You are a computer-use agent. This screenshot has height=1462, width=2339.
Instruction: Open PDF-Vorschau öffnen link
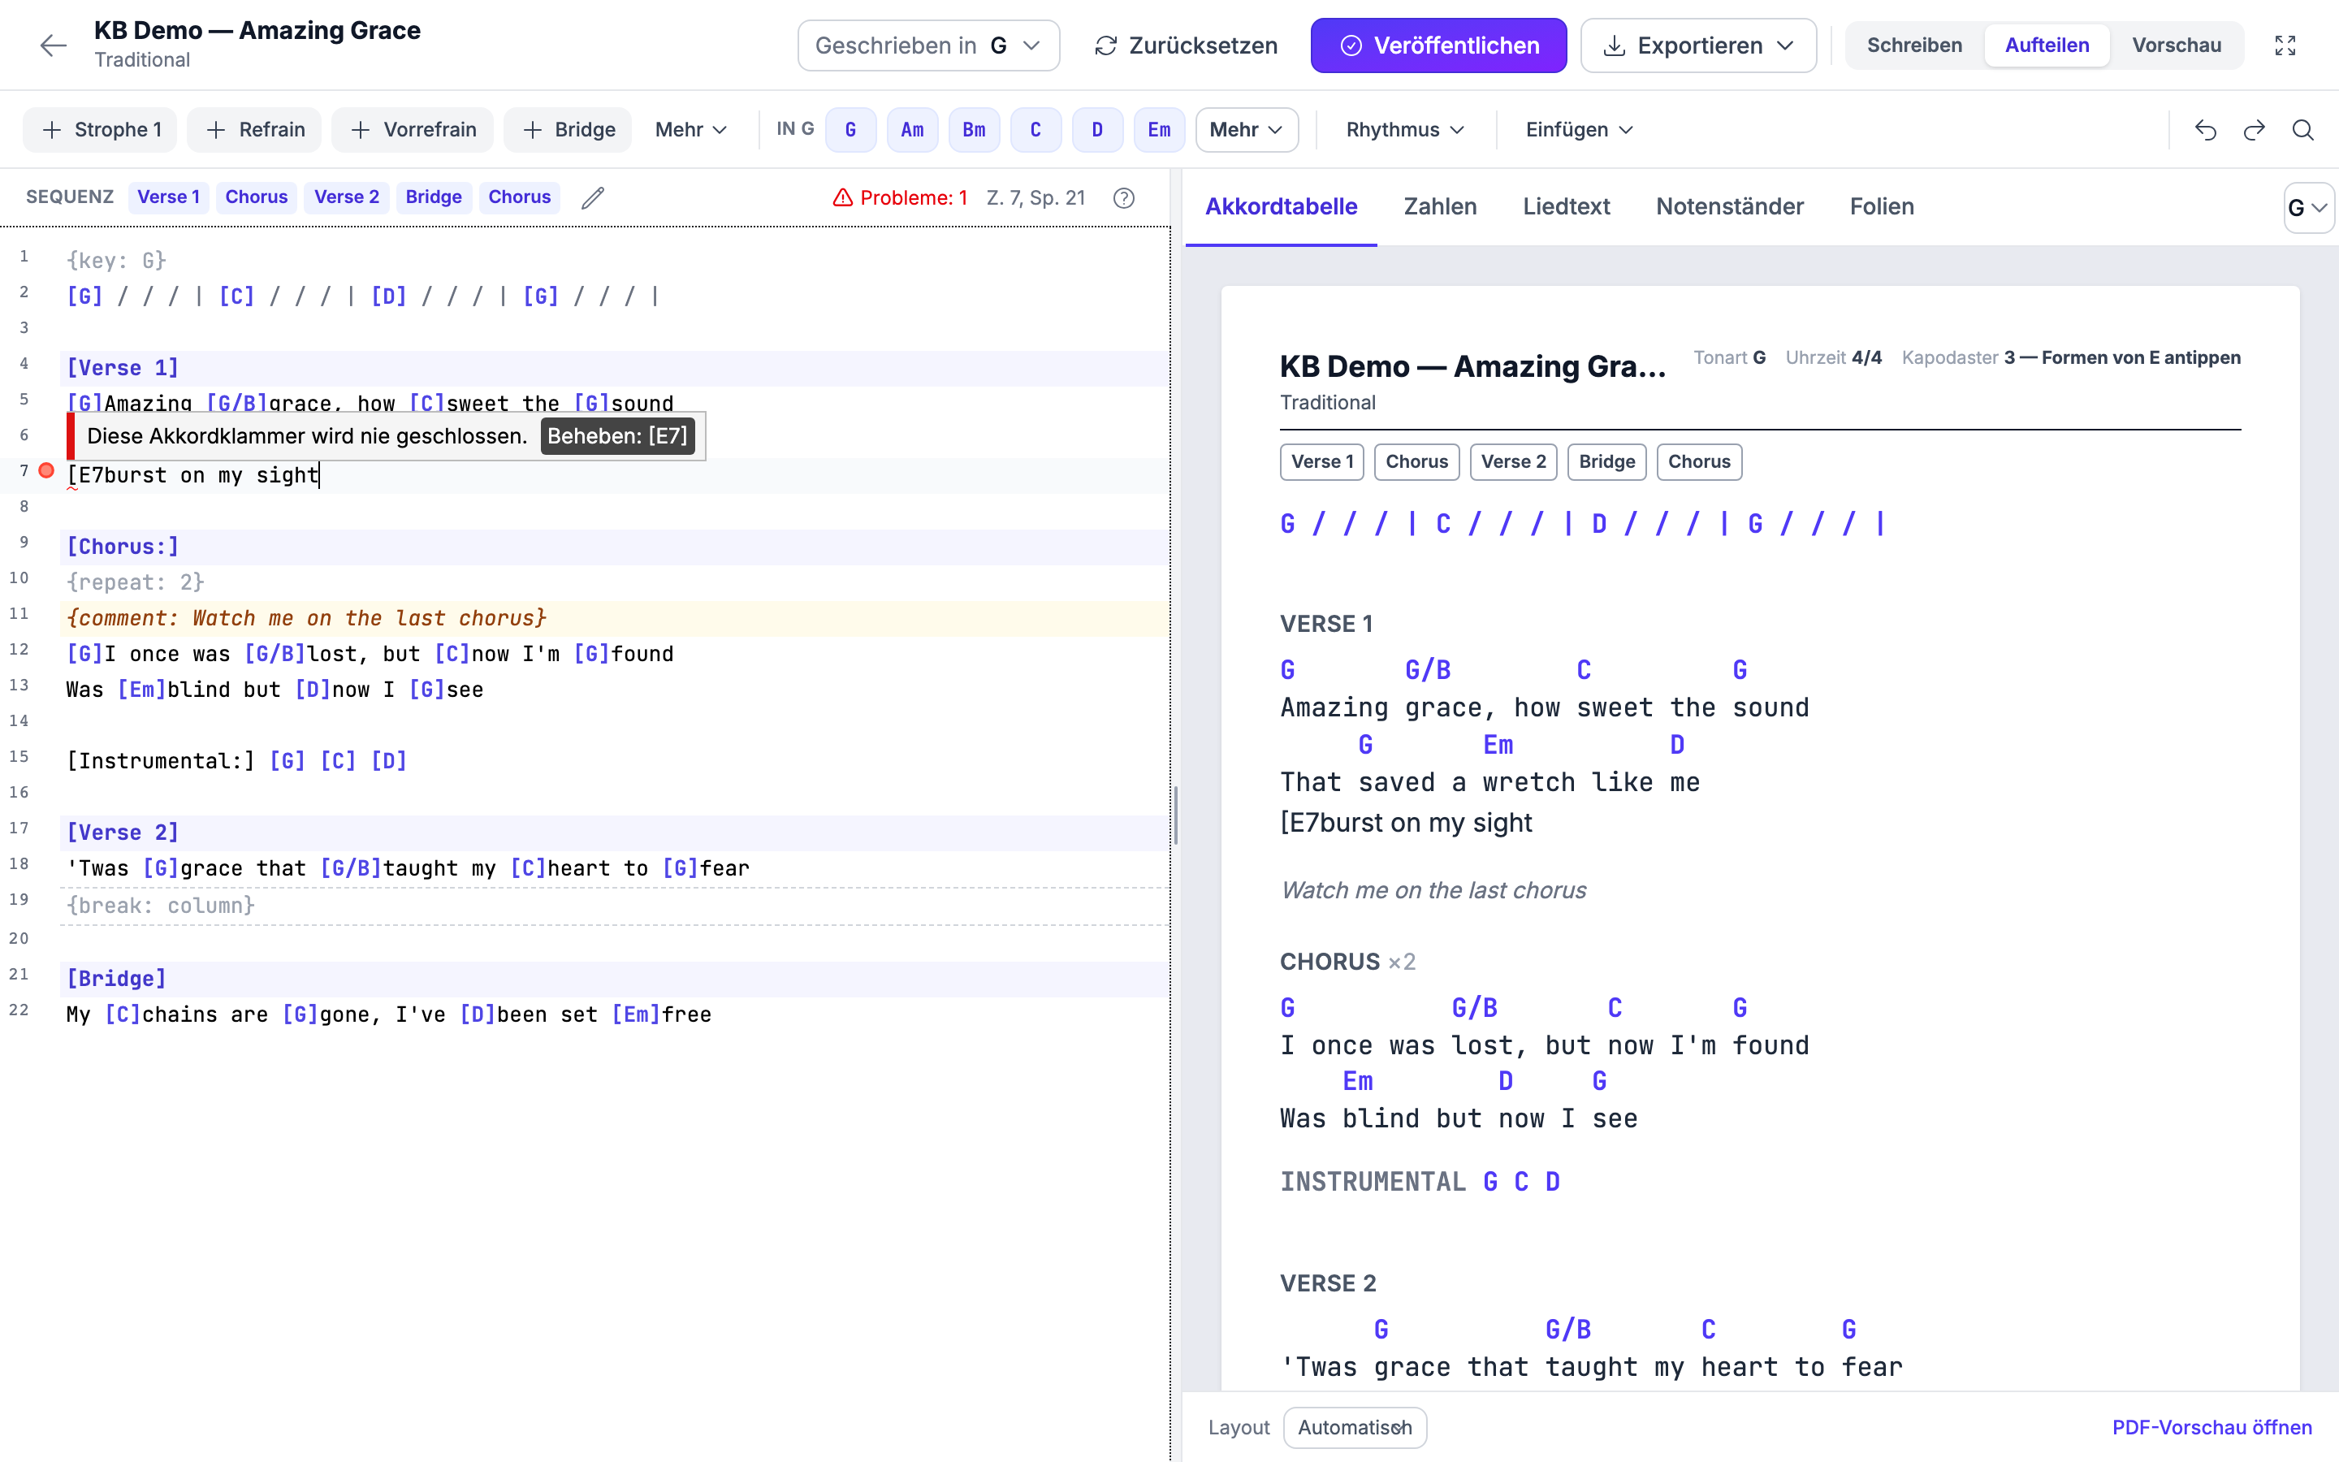click(x=2211, y=1427)
